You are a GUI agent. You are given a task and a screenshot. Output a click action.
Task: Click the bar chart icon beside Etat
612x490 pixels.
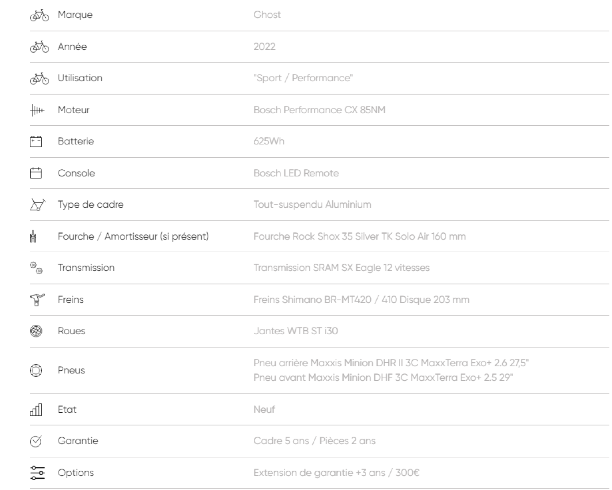[36, 410]
